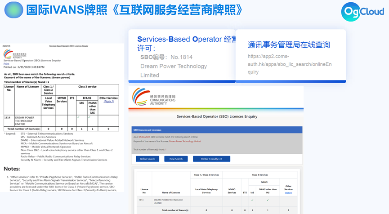Screen dimensions: 389x214
Task: Click IVANS other than IAS tick in printed document
Action: [89, 117]
